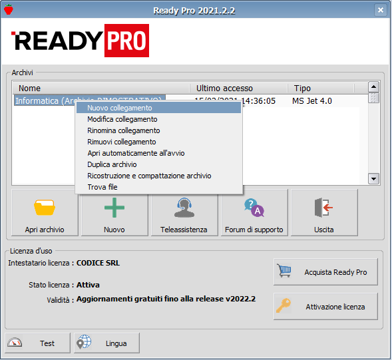Choose Rimuovi collegamento
The image size is (392, 360).
coord(159,142)
